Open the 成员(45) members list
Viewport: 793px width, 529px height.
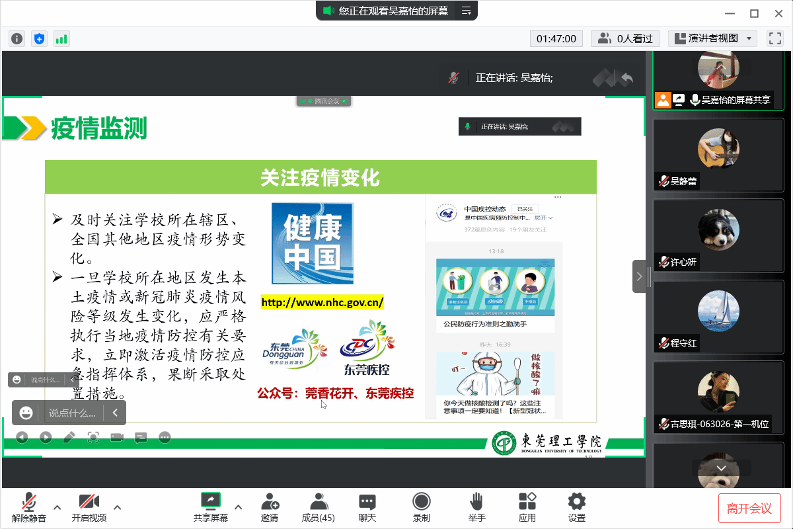coord(318,507)
